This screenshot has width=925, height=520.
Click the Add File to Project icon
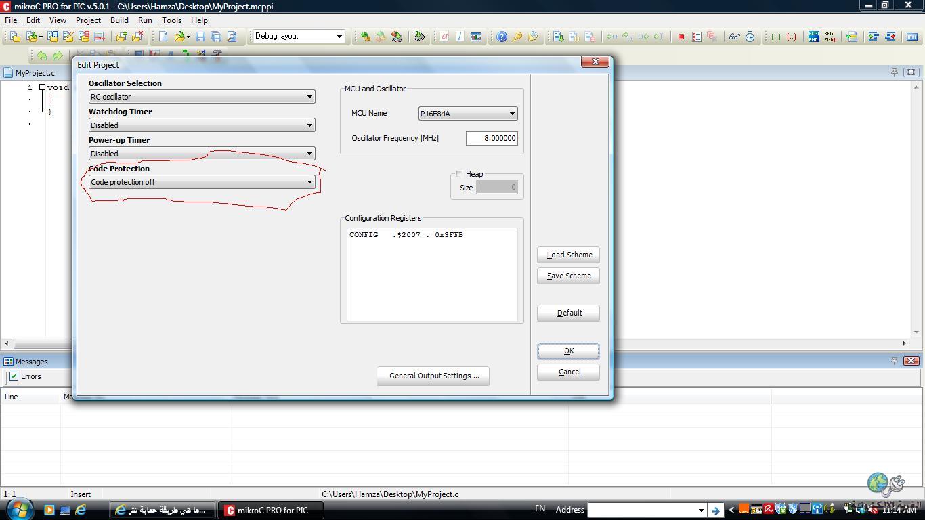(x=121, y=37)
